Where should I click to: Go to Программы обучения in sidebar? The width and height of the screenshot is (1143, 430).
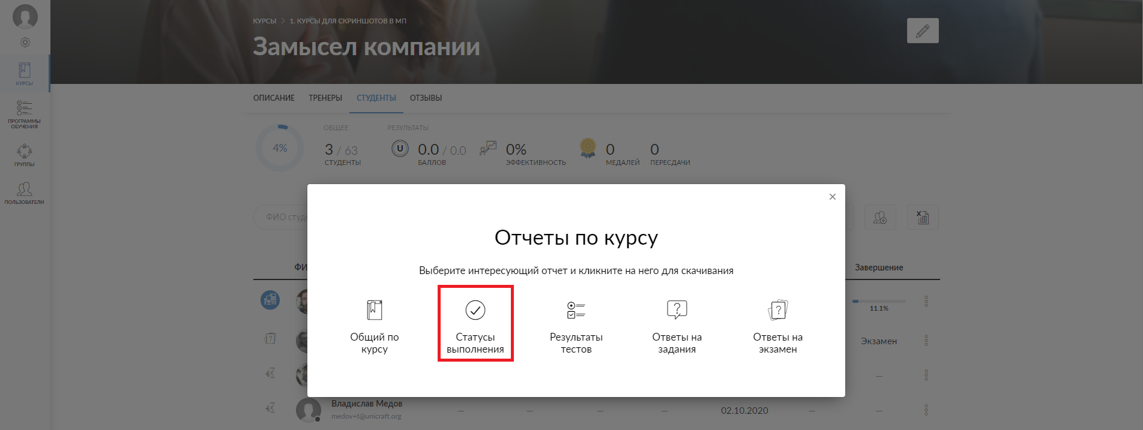(x=25, y=113)
